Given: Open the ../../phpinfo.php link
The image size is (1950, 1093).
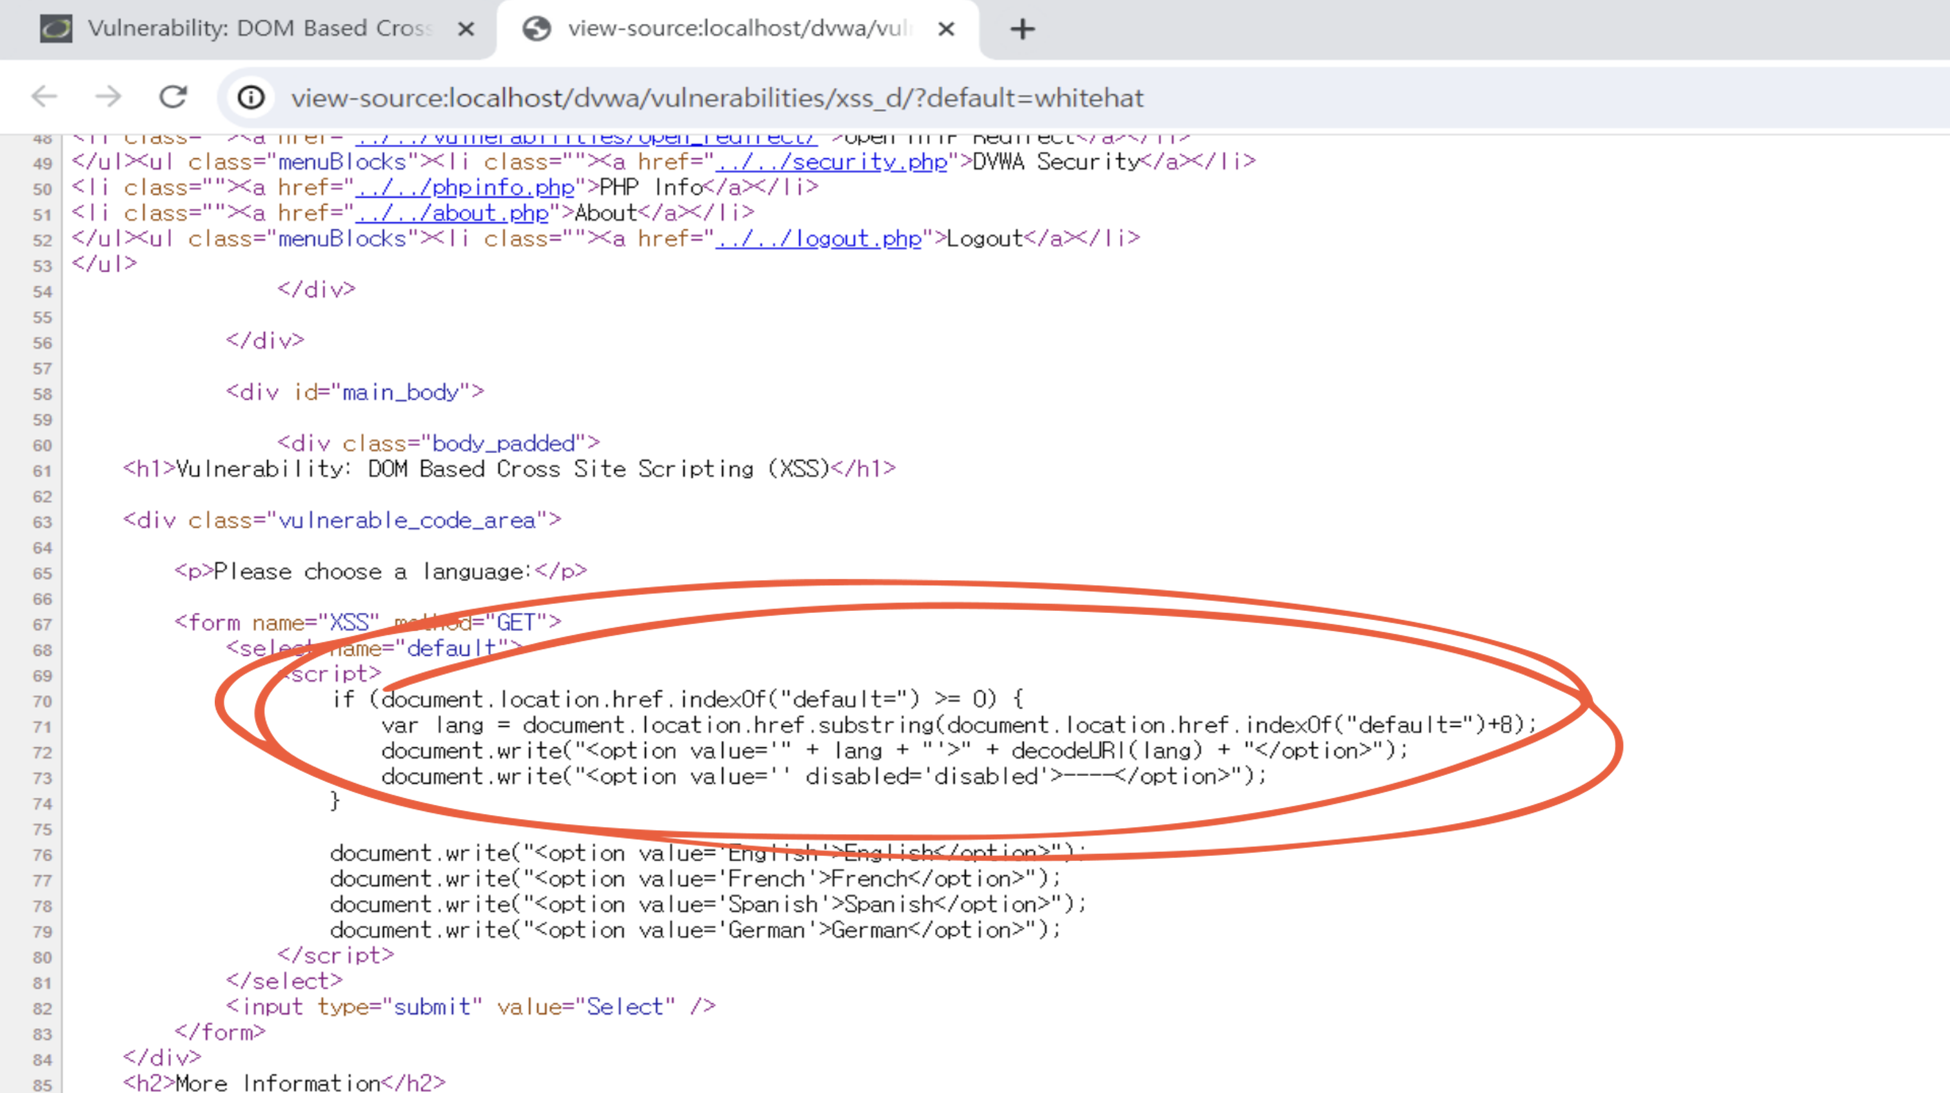Looking at the screenshot, I should (465, 188).
